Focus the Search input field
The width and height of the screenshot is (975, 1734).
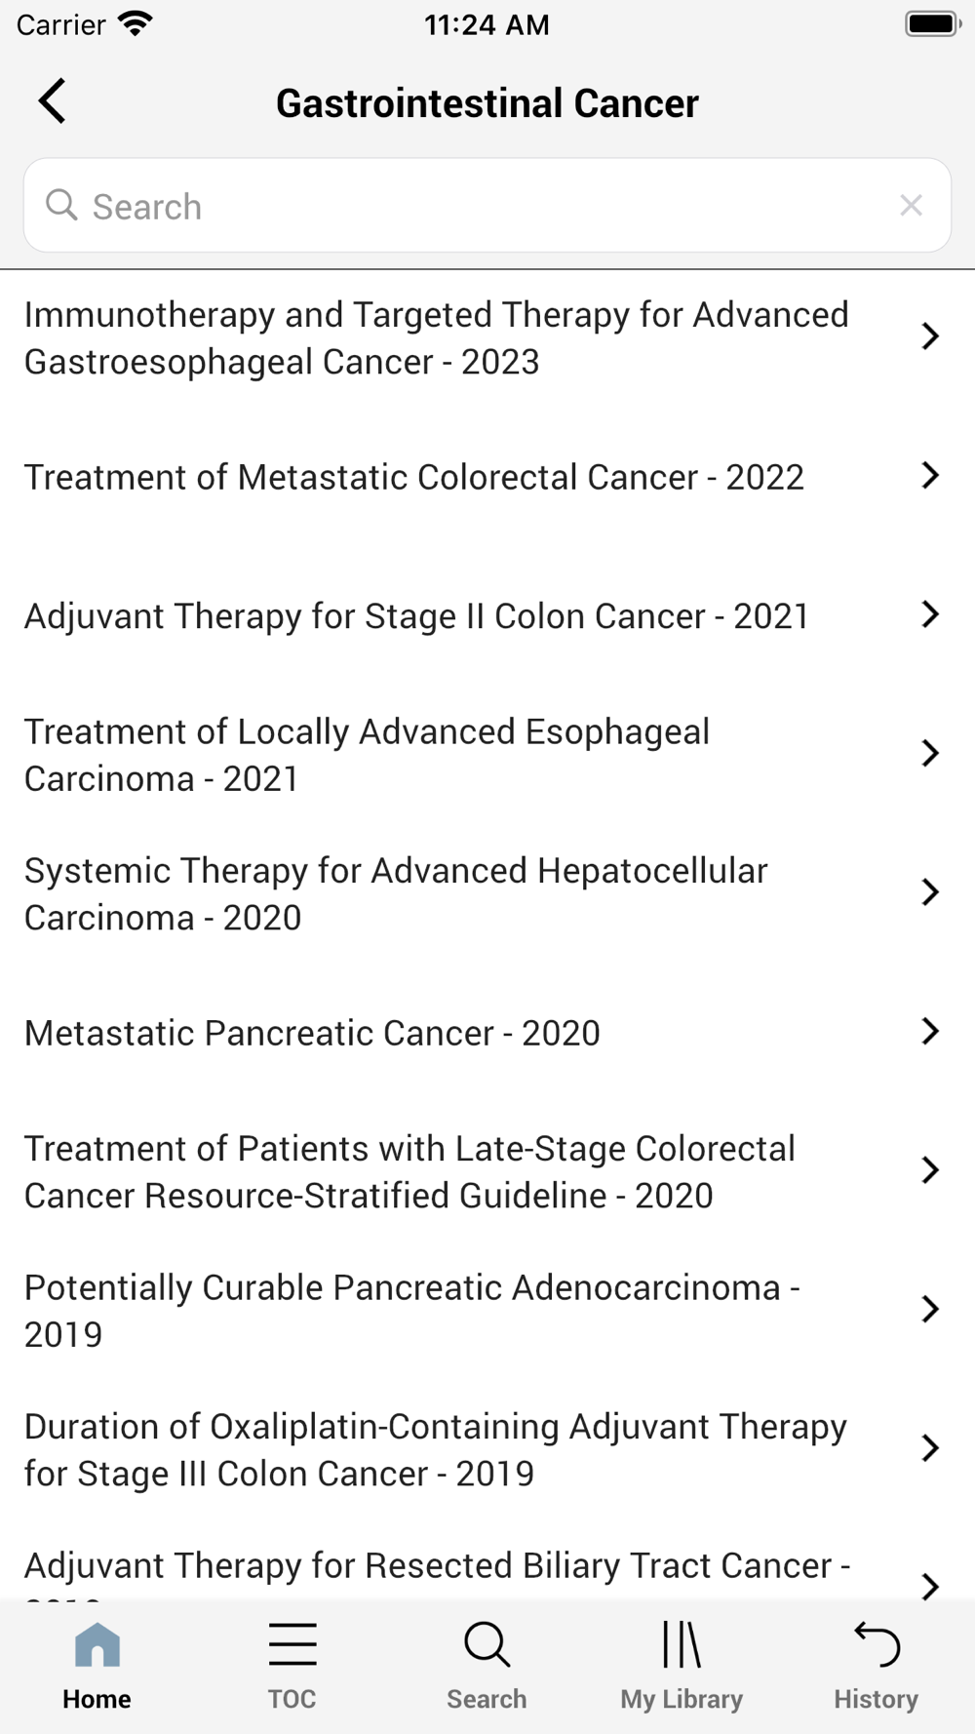click(487, 206)
